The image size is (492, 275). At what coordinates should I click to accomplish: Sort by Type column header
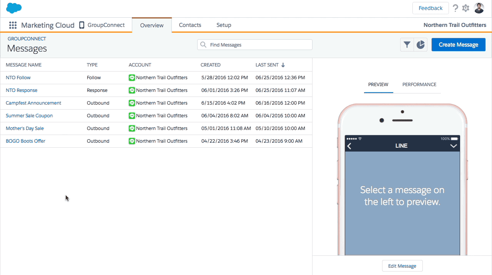coord(92,65)
